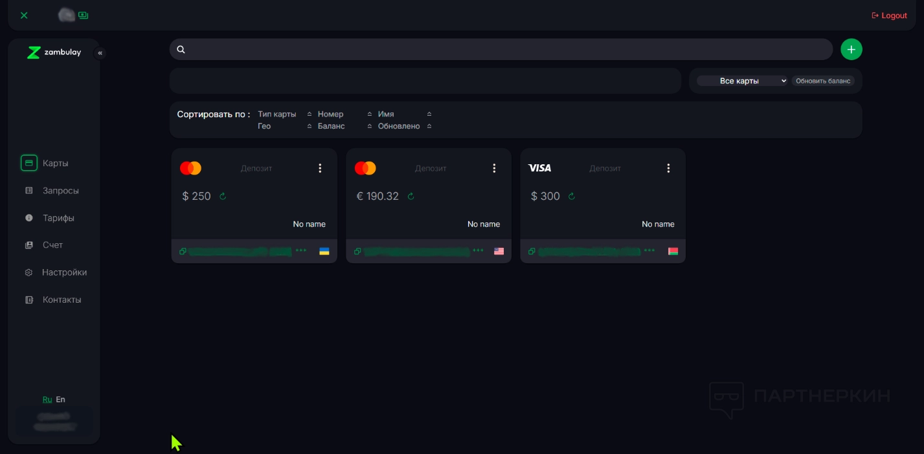Click the Счет icon in sidebar
The image size is (924, 454).
(28, 245)
